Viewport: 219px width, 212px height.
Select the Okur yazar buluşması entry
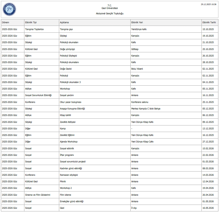(x=71, y=102)
